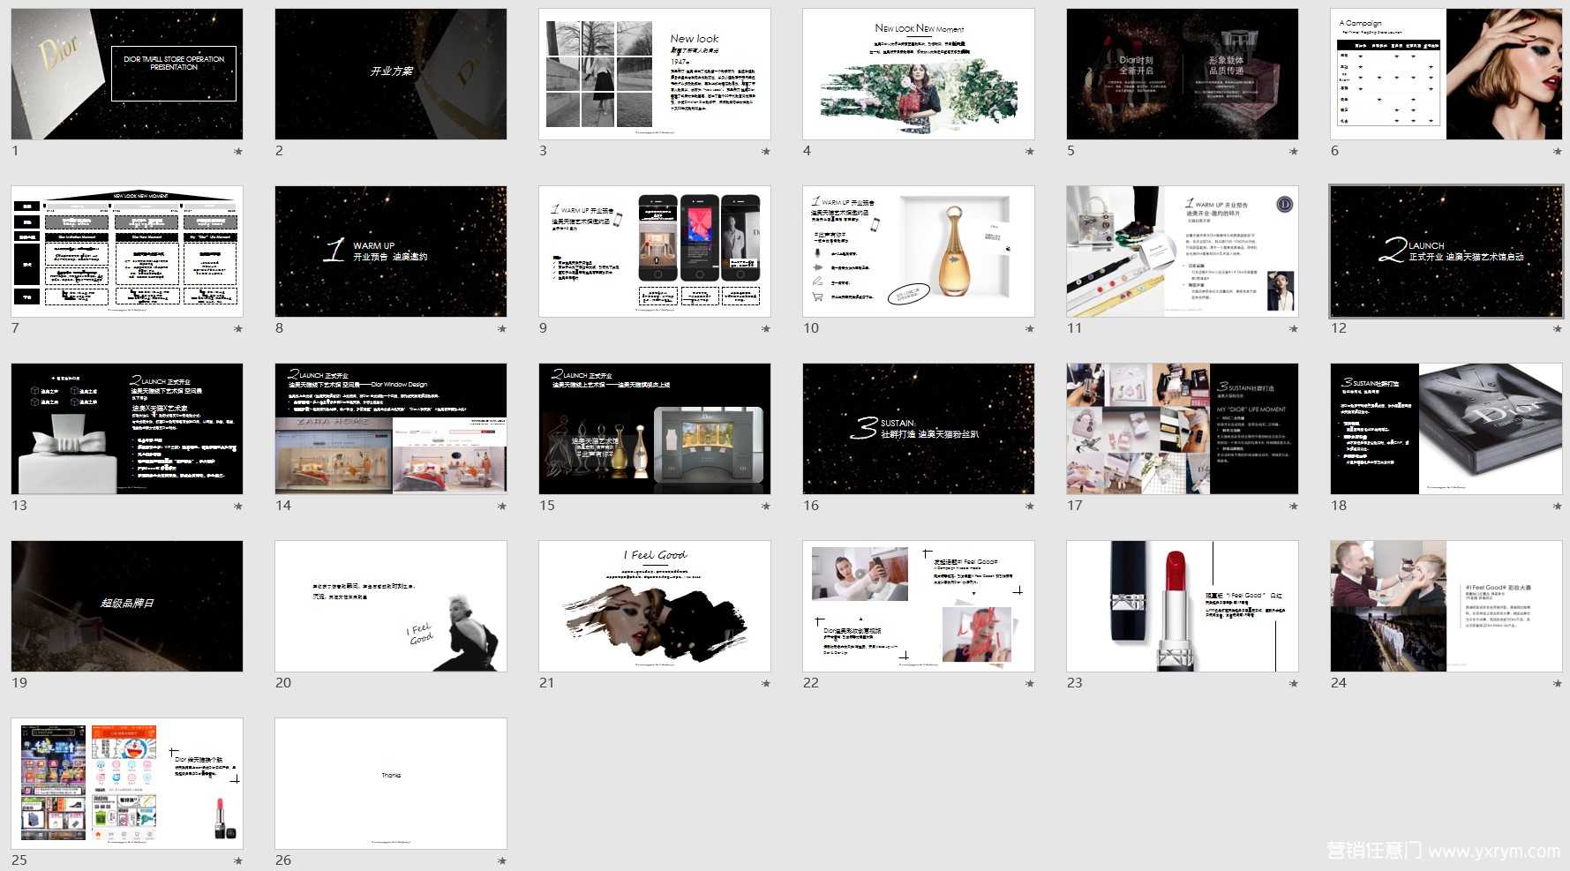Select slide 21 I Feel Good brushstroke thumbnail
Image resolution: width=1570 pixels, height=871 pixels.
click(x=655, y=606)
